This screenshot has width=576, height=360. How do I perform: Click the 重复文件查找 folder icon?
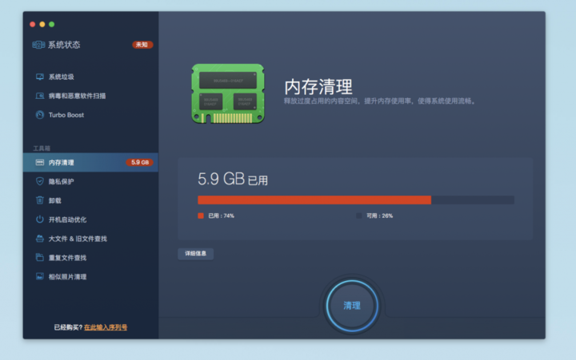[x=39, y=258]
